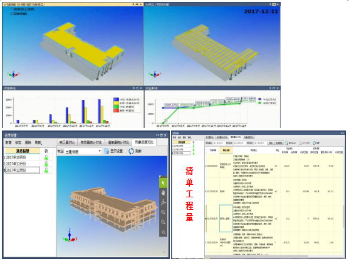The image size is (349, 261).
Task: Click the circular refresh icon in viewer toolbar
Action: 132,151
